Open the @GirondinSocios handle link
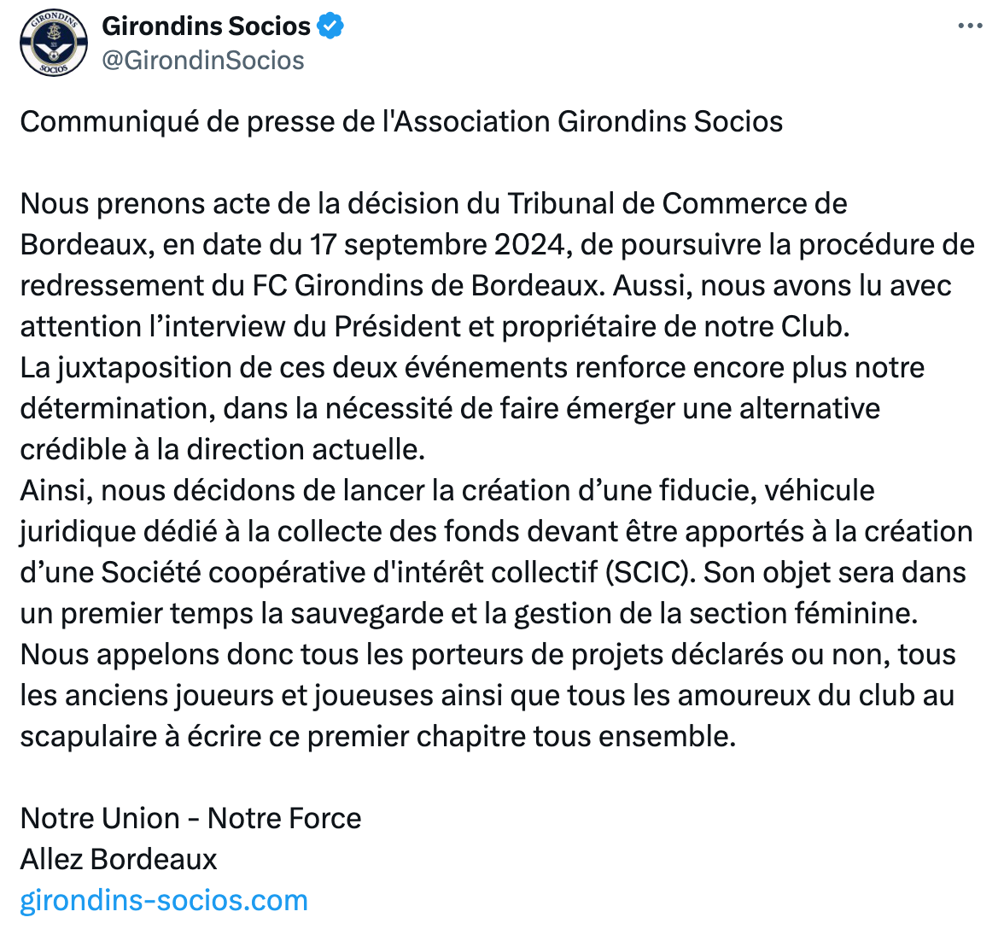 point(203,60)
